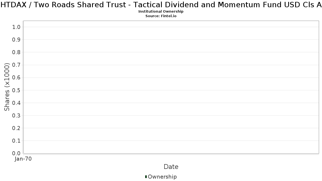
Task: Select the Institutional Ownership subtitle
Action: pyautogui.click(x=161, y=12)
